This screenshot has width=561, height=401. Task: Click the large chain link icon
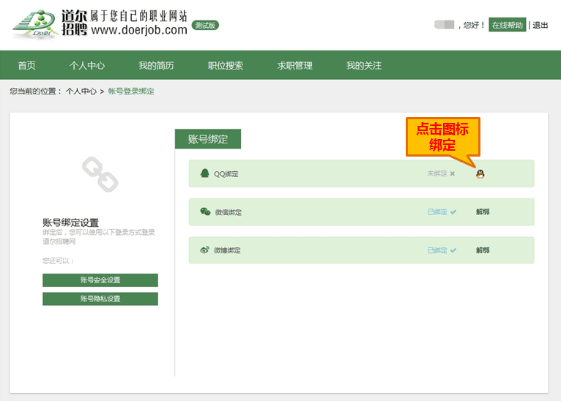coord(100,175)
